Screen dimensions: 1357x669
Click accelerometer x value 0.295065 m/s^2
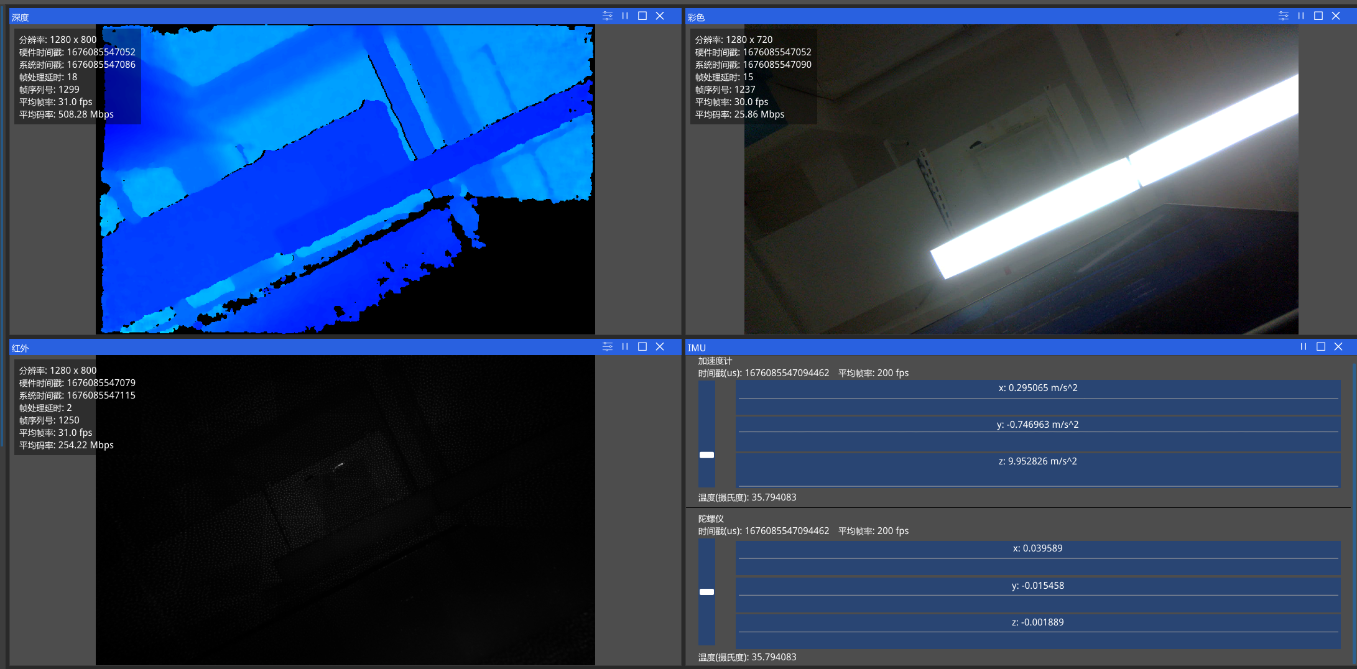click(x=1038, y=388)
